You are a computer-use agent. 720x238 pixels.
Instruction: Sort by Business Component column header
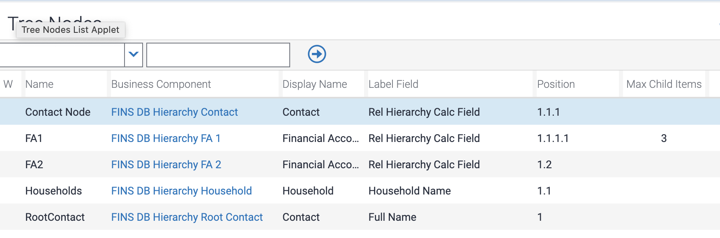(x=161, y=84)
